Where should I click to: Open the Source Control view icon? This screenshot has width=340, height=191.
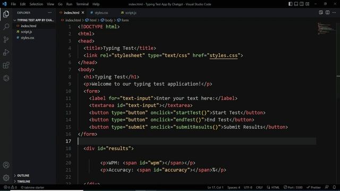coord(6,40)
